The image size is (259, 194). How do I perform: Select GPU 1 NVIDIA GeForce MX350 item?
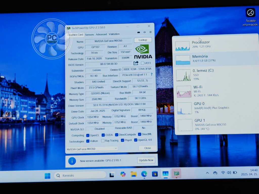click(217, 125)
